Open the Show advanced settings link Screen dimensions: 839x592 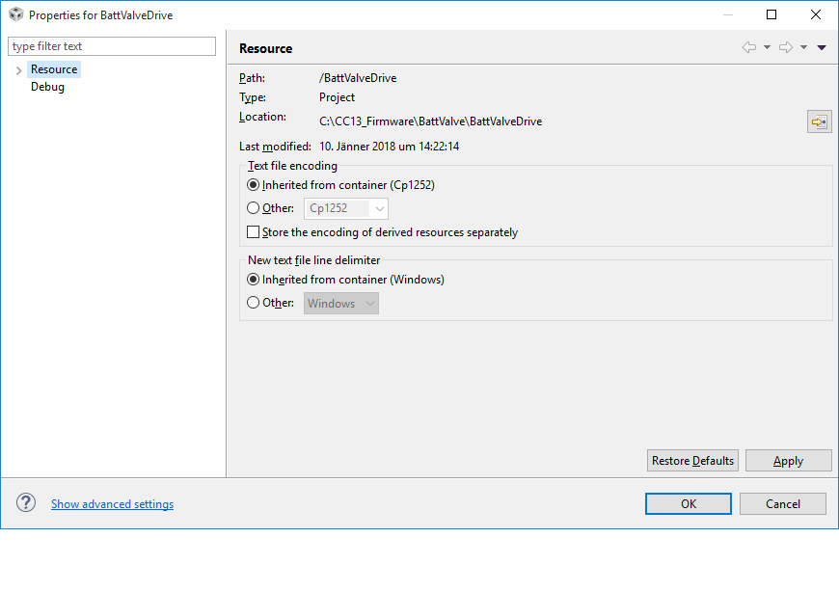point(112,504)
